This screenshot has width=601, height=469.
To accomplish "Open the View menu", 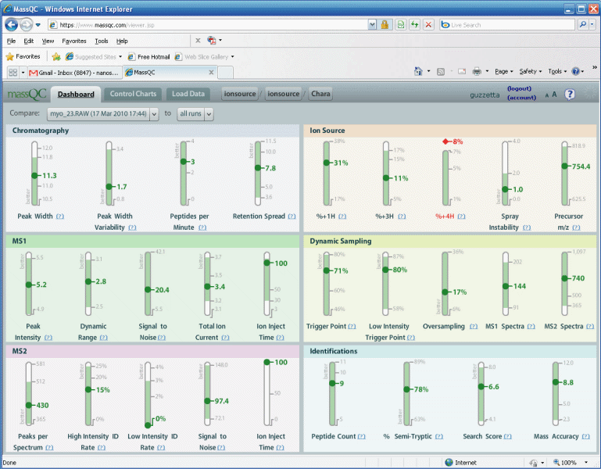I will tap(48, 41).
